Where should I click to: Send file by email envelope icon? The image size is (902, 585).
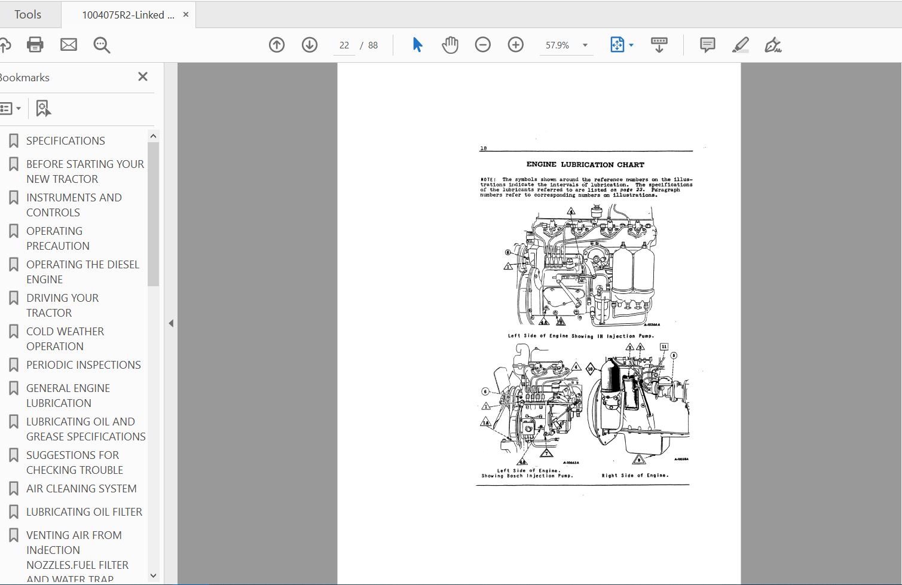coord(69,45)
